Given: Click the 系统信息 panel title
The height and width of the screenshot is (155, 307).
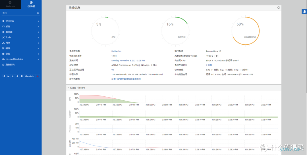Looking at the screenshot, I should [74, 8].
